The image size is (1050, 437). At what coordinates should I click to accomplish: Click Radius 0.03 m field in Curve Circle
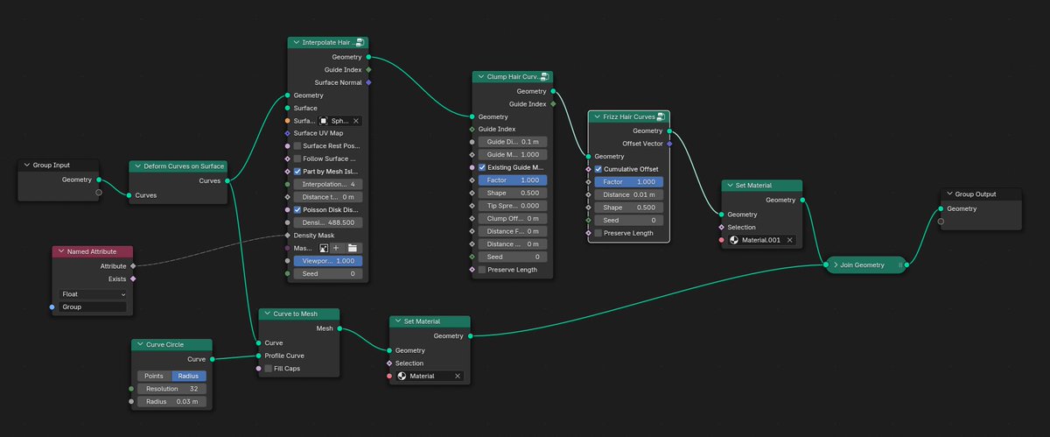click(x=171, y=402)
